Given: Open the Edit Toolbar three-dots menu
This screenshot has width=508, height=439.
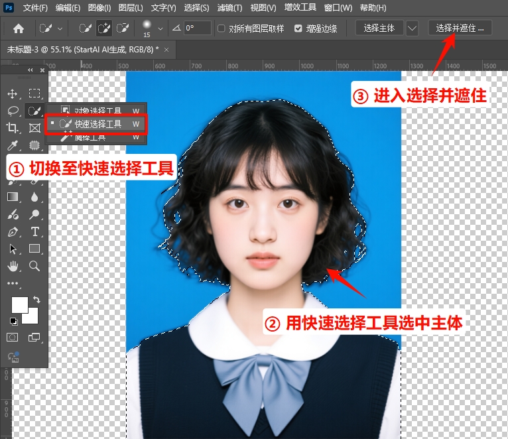Looking at the screenshot, I should point(13,283).
